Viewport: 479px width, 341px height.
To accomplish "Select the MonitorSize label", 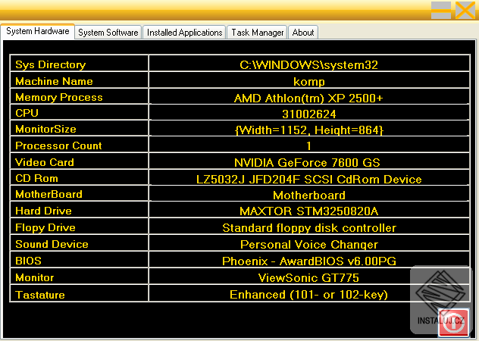I will coord(45,129).
